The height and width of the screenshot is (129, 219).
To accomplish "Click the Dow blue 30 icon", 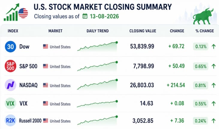I will click(10, 47).
